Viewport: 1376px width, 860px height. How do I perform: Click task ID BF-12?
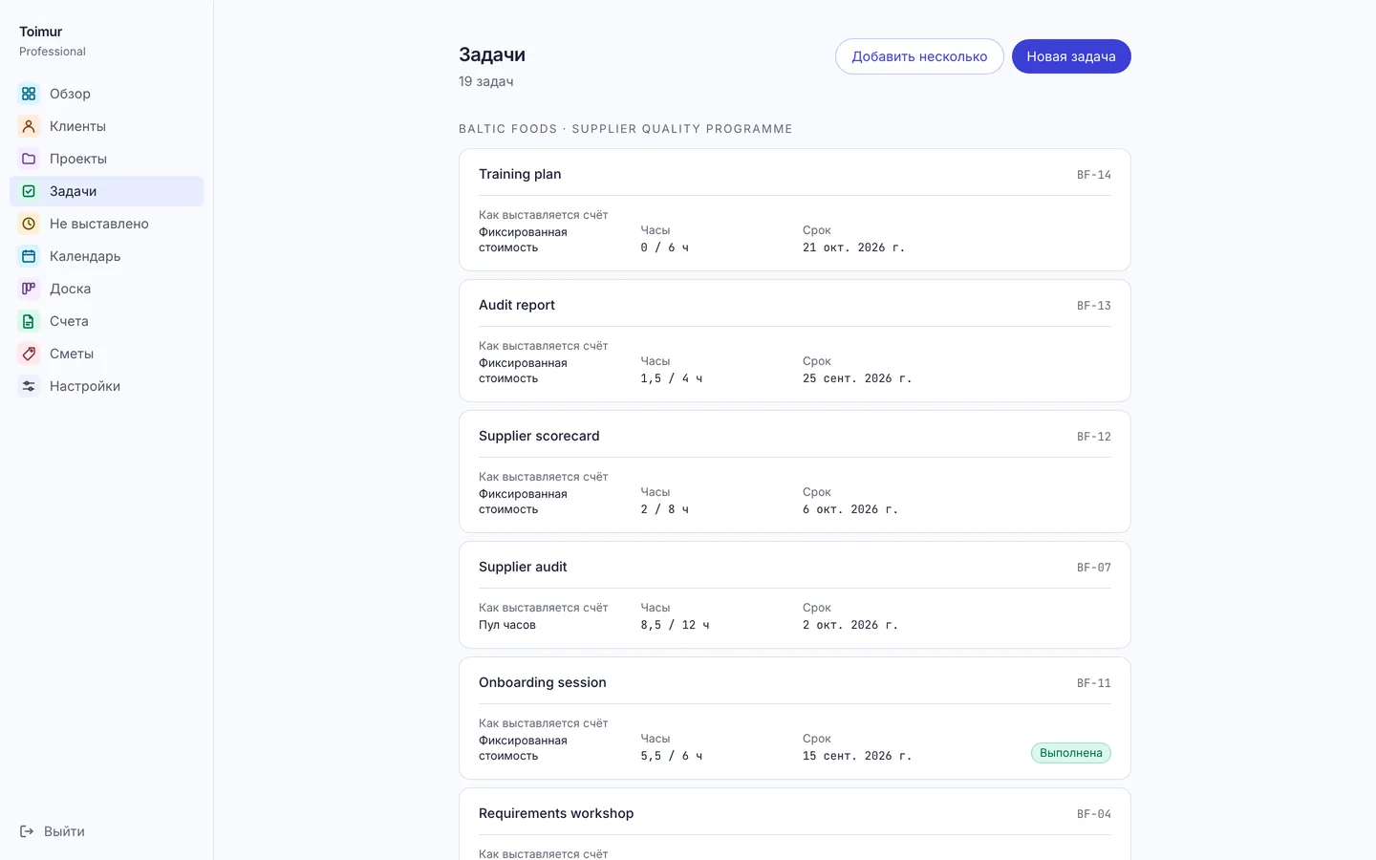point(1094,437)
